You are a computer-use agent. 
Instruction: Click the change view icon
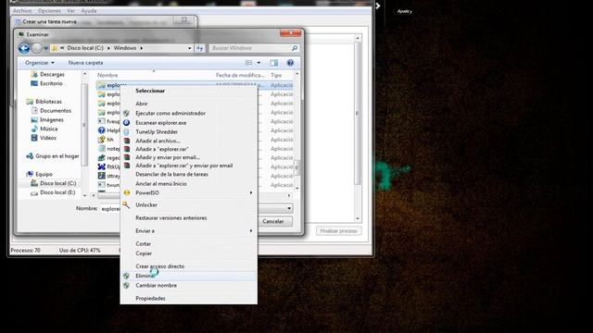pyautogui.click(x=249, y=63)
